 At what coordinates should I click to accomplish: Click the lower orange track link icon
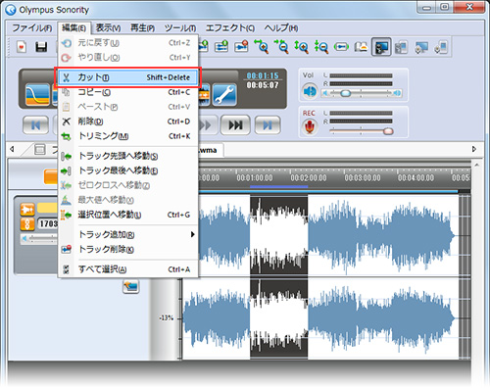(27, 224)
